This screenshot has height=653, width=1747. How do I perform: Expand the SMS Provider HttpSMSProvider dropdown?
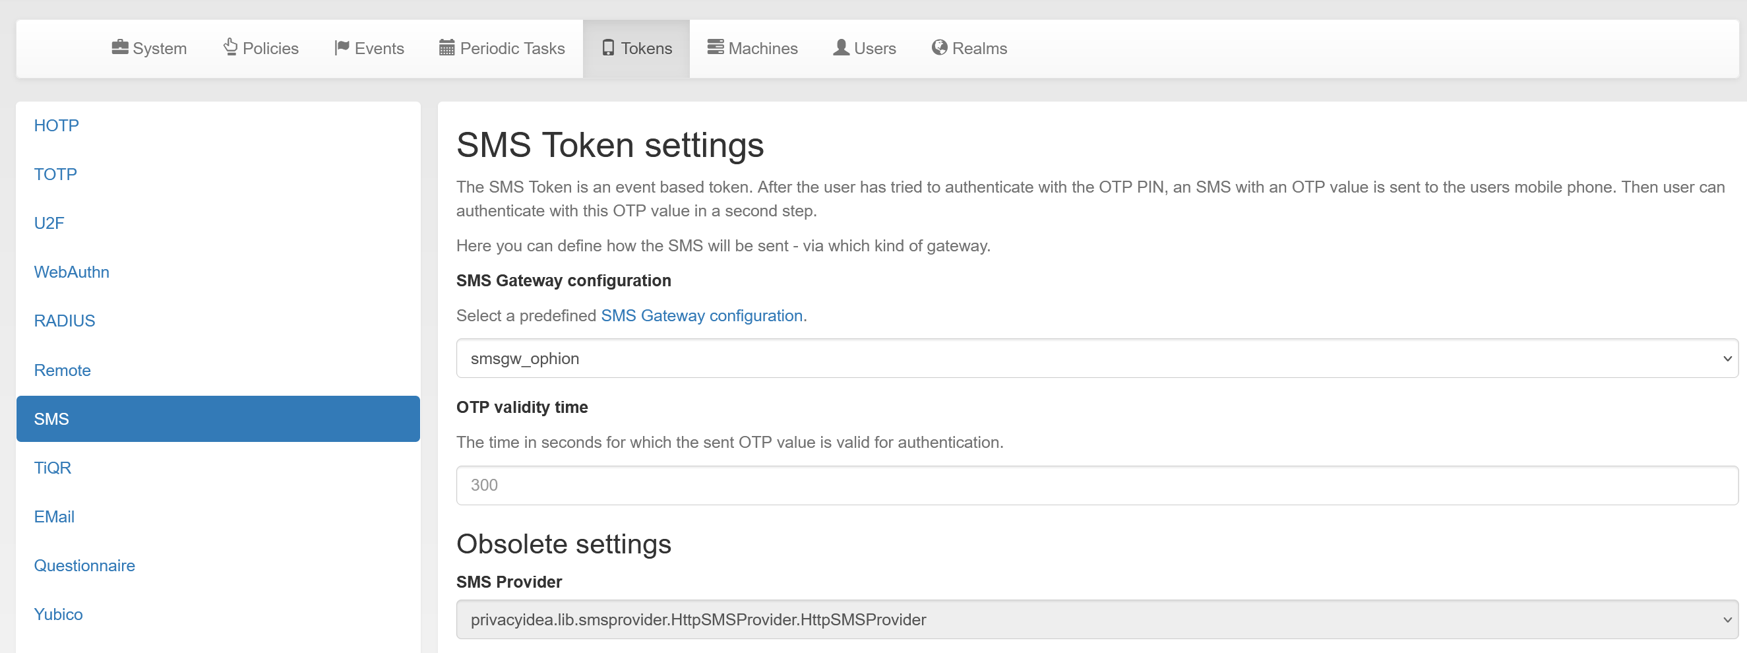[1097, 620]
